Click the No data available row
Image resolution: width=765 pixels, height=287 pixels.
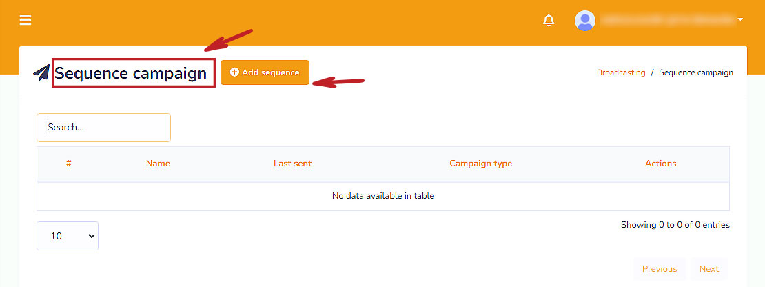(x=382, y=196)
